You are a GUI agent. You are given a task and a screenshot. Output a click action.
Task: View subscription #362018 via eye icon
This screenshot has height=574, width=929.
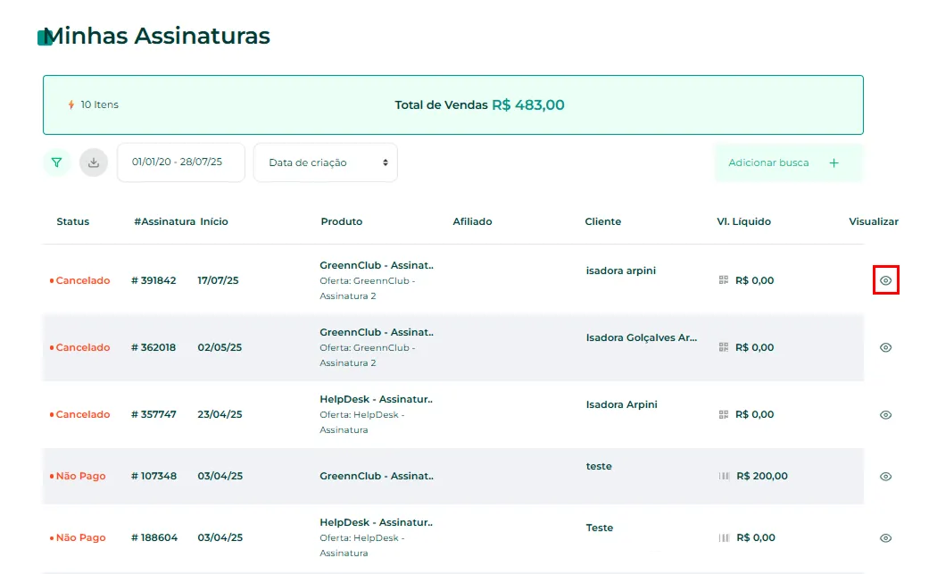pos(886,348)
